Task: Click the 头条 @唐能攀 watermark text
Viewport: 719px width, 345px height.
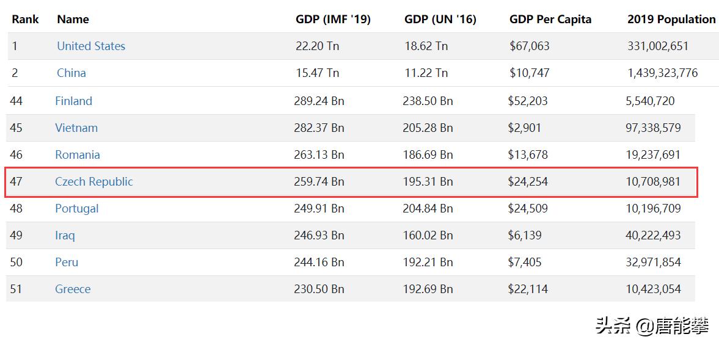Action: pyautogui.click(x=652, y=326)
